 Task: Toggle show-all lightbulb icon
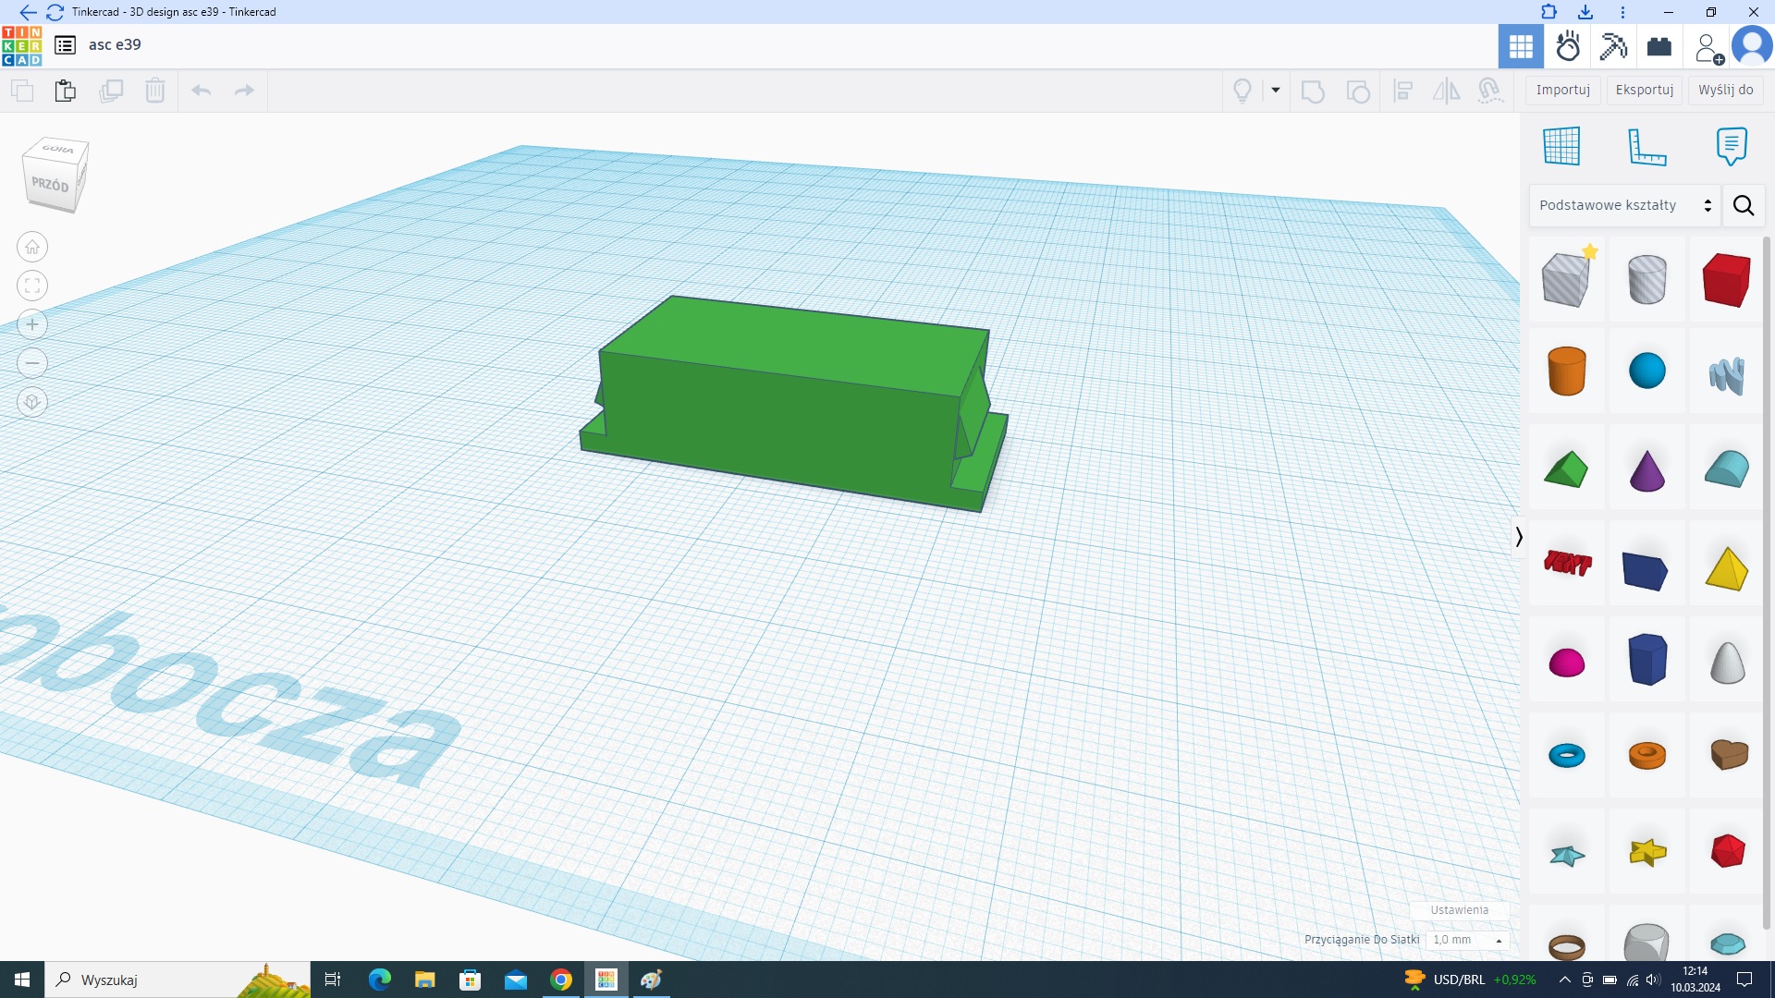tap(1242, 91)
